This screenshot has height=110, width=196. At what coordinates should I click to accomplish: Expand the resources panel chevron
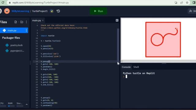(x=27, y=105)
